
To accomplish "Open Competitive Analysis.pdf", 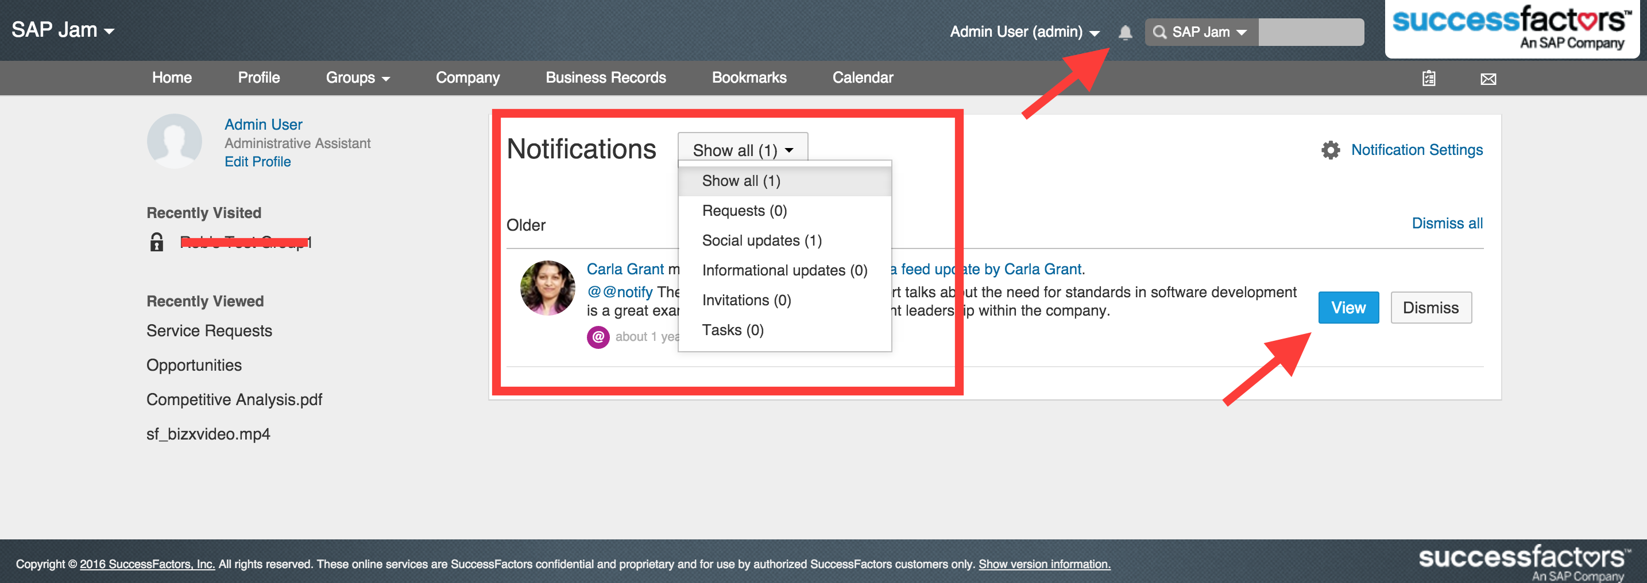I will [234, 400].
